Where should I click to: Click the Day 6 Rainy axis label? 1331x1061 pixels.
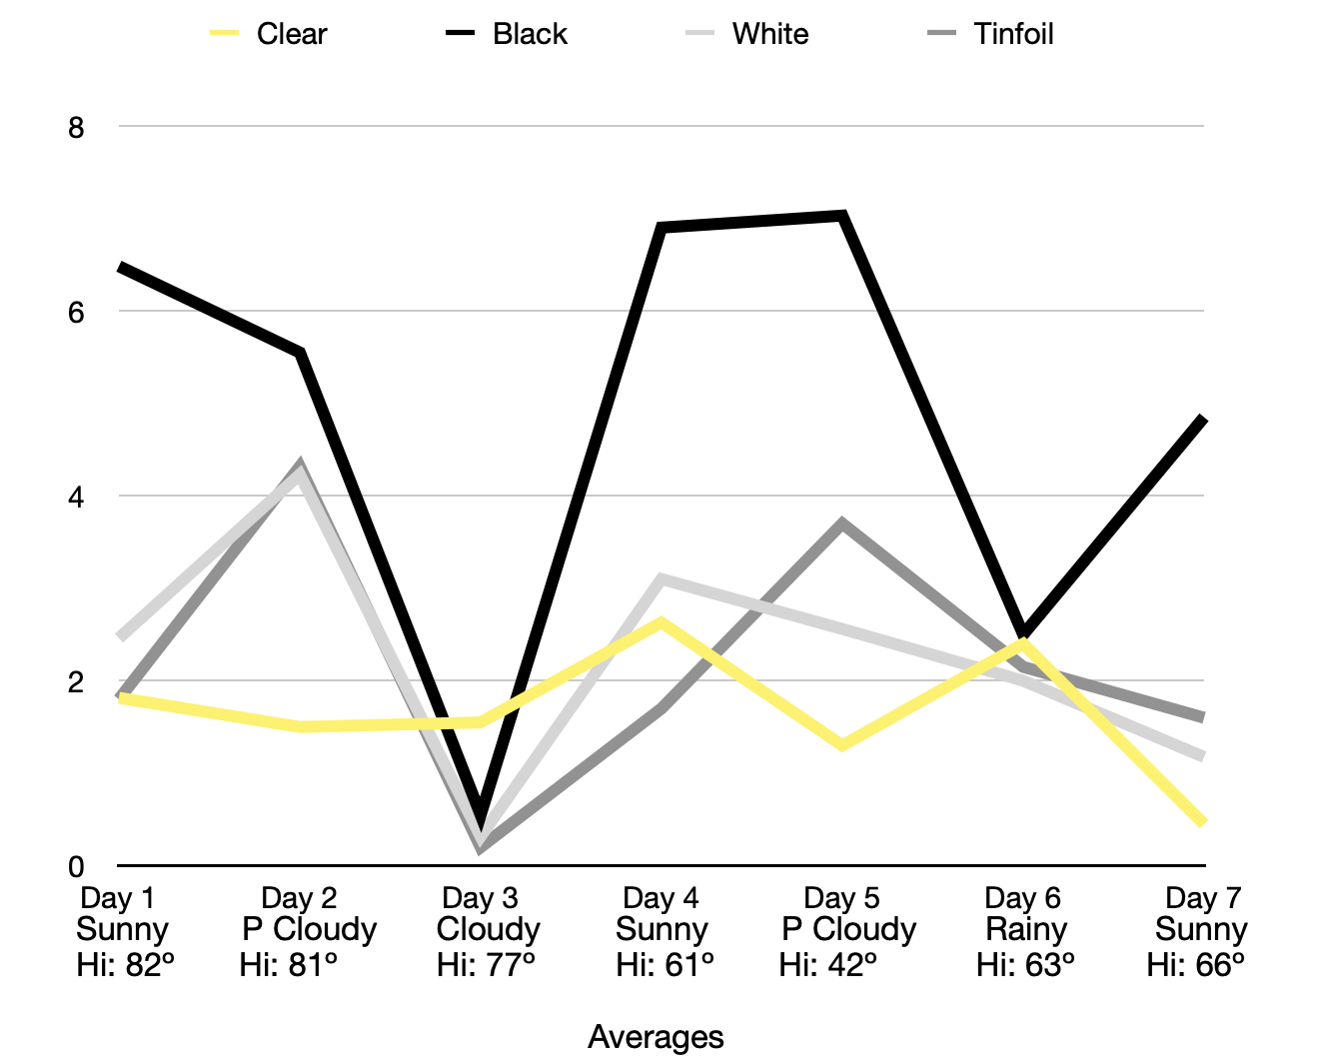tap(1025, 930)
